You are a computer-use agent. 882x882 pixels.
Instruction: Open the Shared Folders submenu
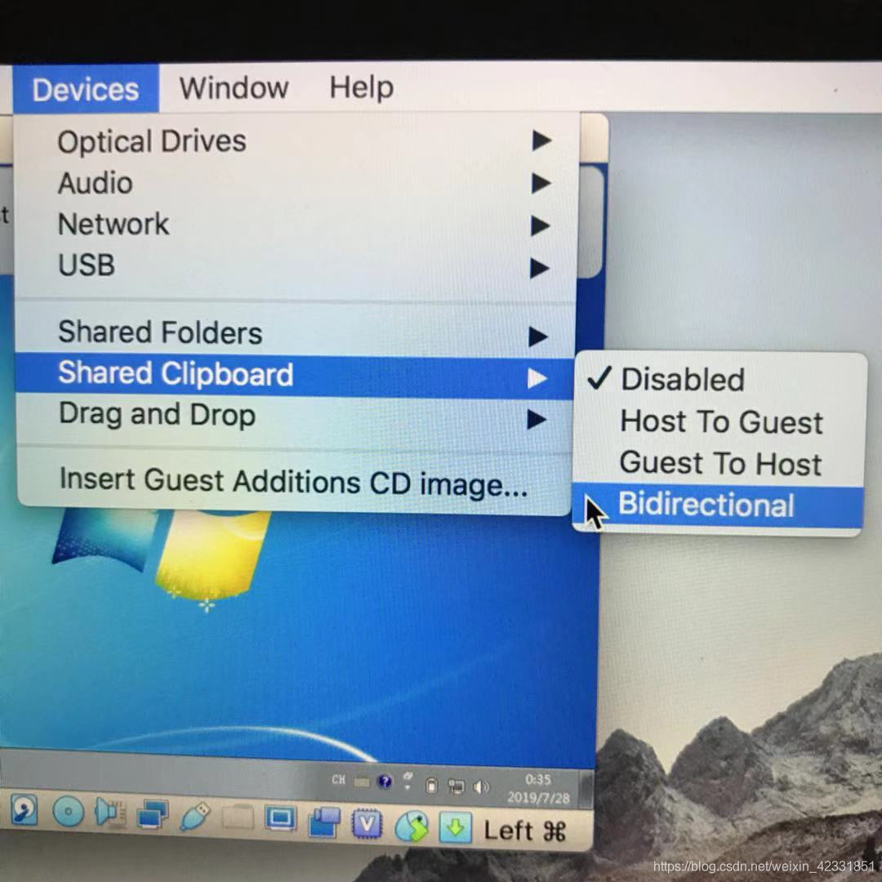[296, 332]
